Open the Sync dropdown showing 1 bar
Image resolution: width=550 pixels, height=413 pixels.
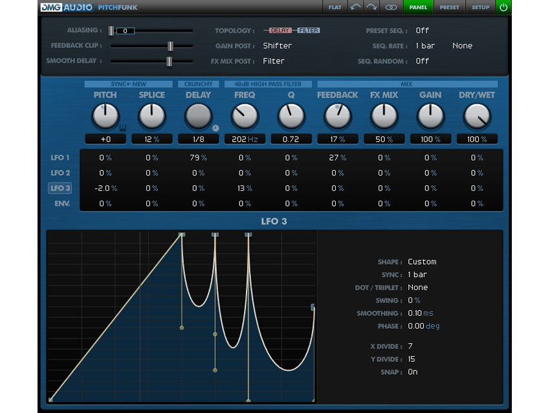(x=417, y=274)
